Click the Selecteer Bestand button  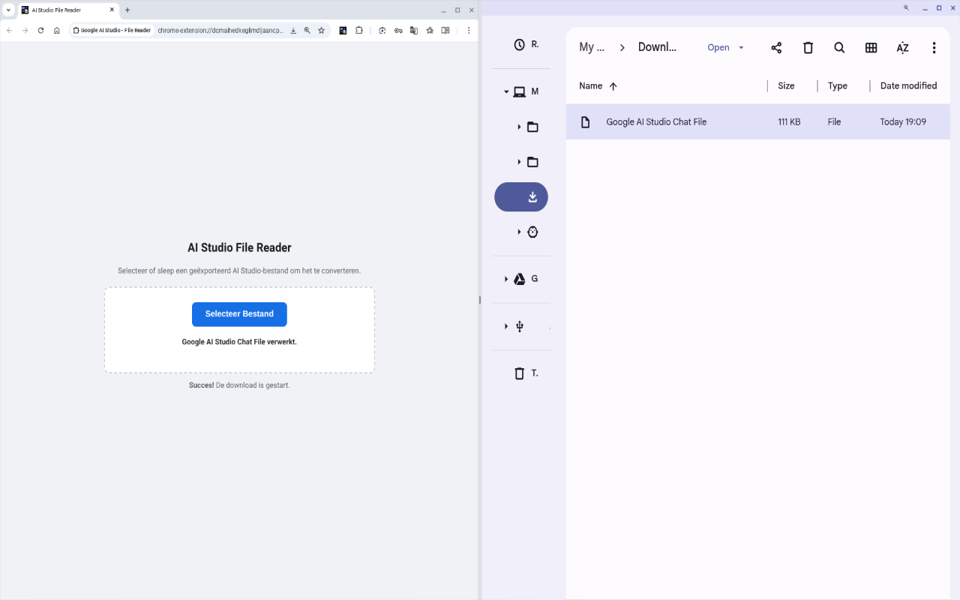239,314
